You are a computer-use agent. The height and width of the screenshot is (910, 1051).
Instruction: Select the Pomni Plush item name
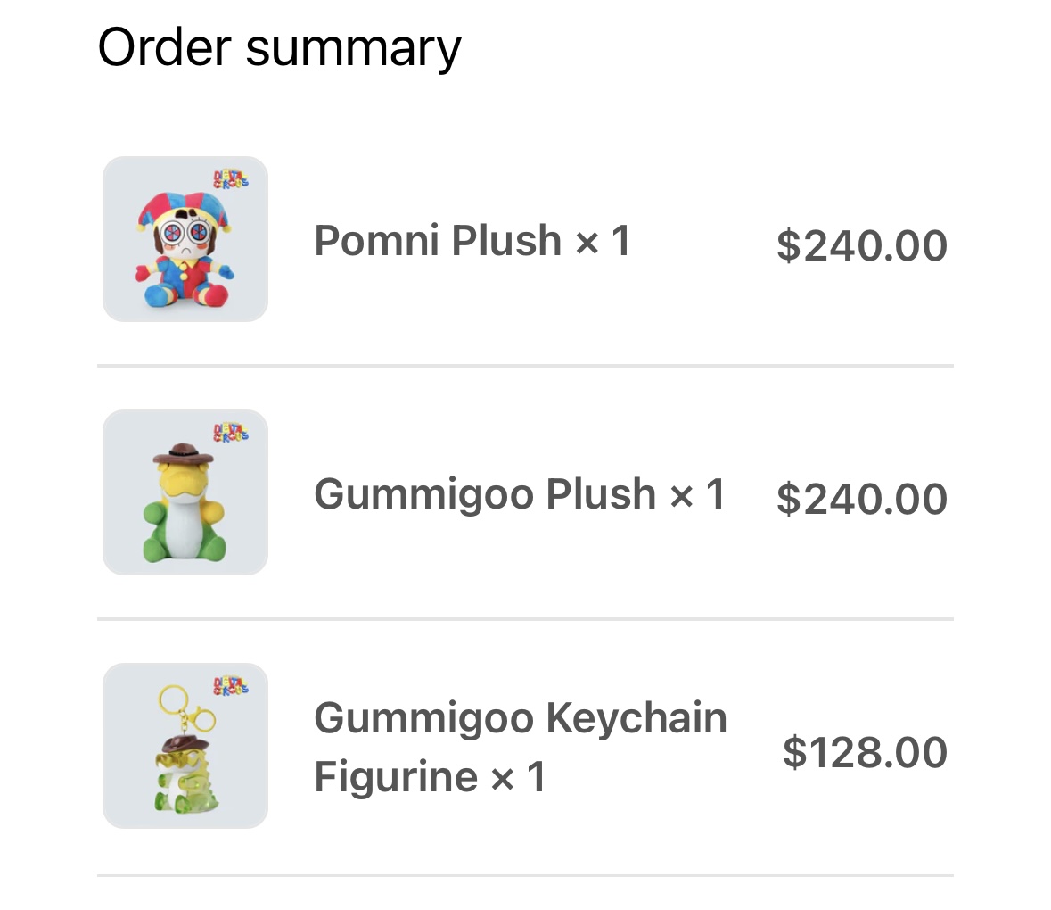[438, 241]
